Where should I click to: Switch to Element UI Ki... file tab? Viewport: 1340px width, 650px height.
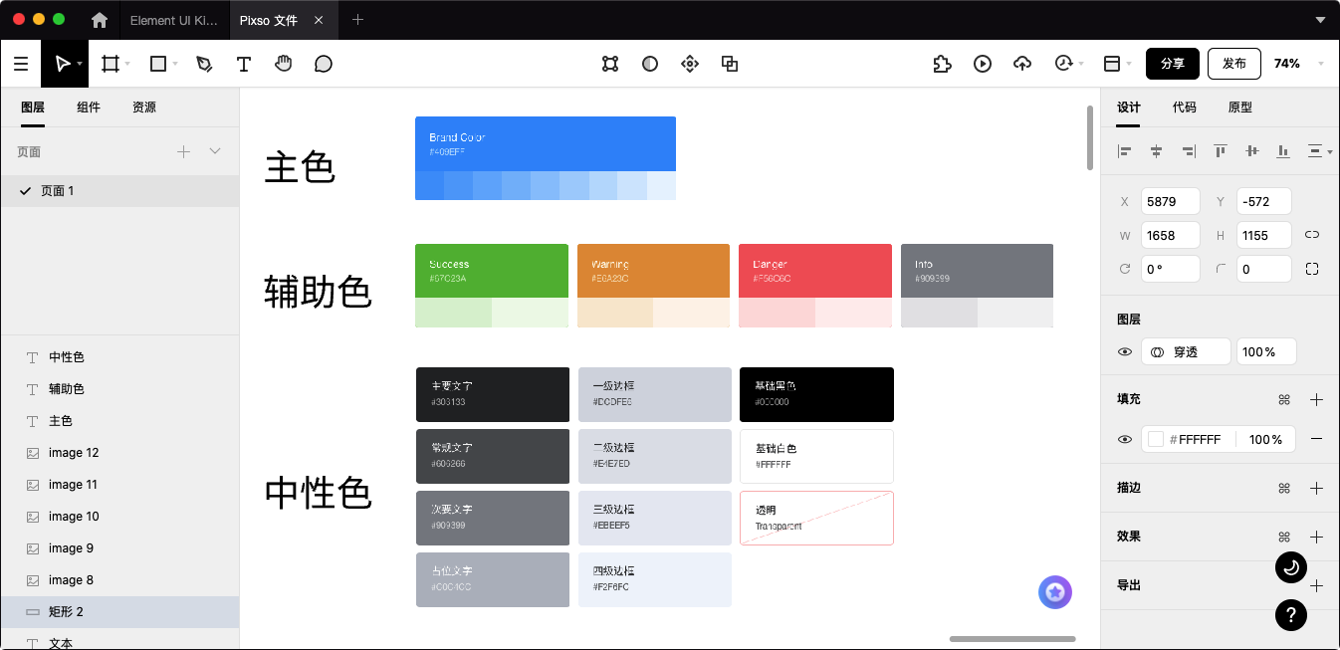(173, 20)
